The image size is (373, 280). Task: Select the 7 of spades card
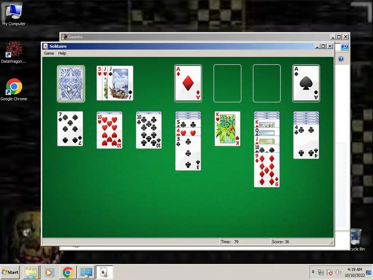tap(70, 129)
